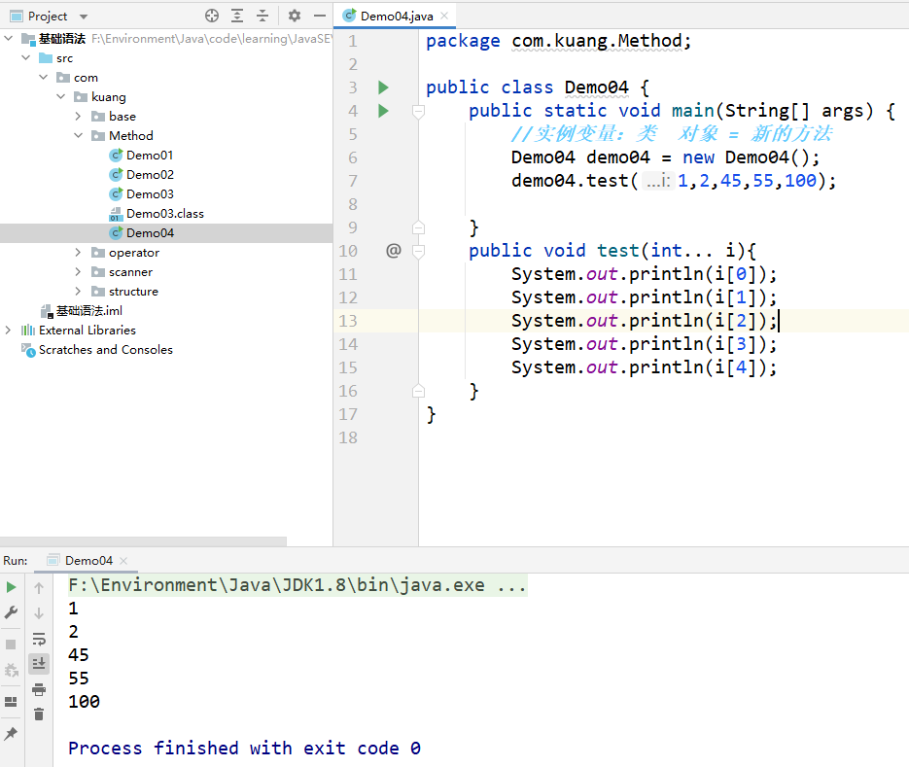The height and width of the screenshot is (767, 909).
Task: Open Project panel settings gear
Action: coord(295,16)
